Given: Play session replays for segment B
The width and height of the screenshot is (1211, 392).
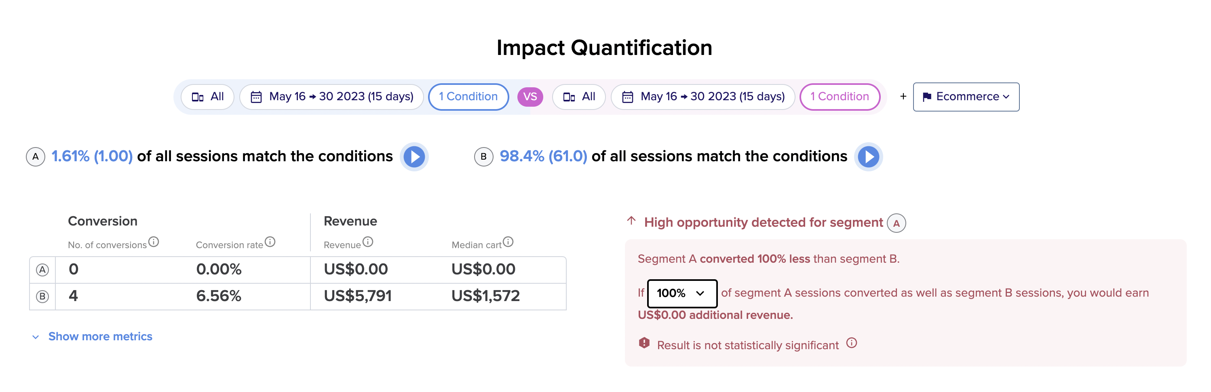Looking at the screenshot, I should (x=868, y=156).
